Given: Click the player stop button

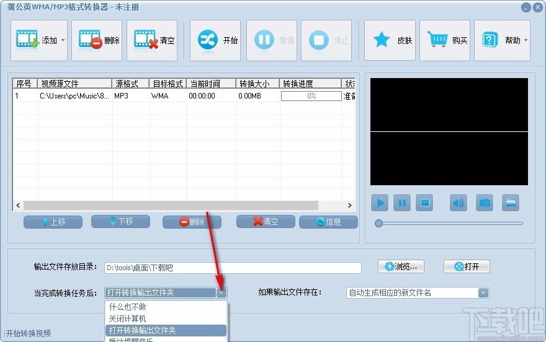Looking at the screenshot, I should (424, 203).
